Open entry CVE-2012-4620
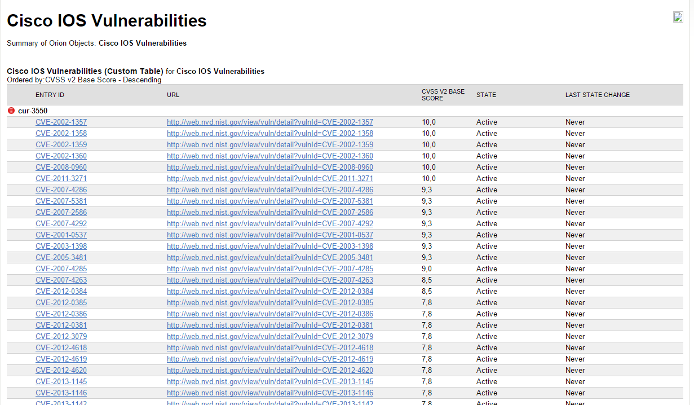Screen dimensions: 694x405 coord(61,370)
